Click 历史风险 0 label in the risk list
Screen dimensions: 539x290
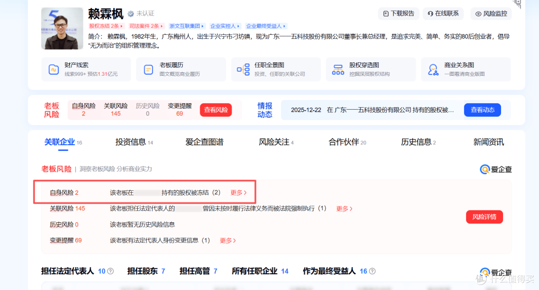[64, 224]
